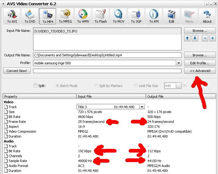
Task: Collapse the Advanced settings panel
Action: [200, 71]
